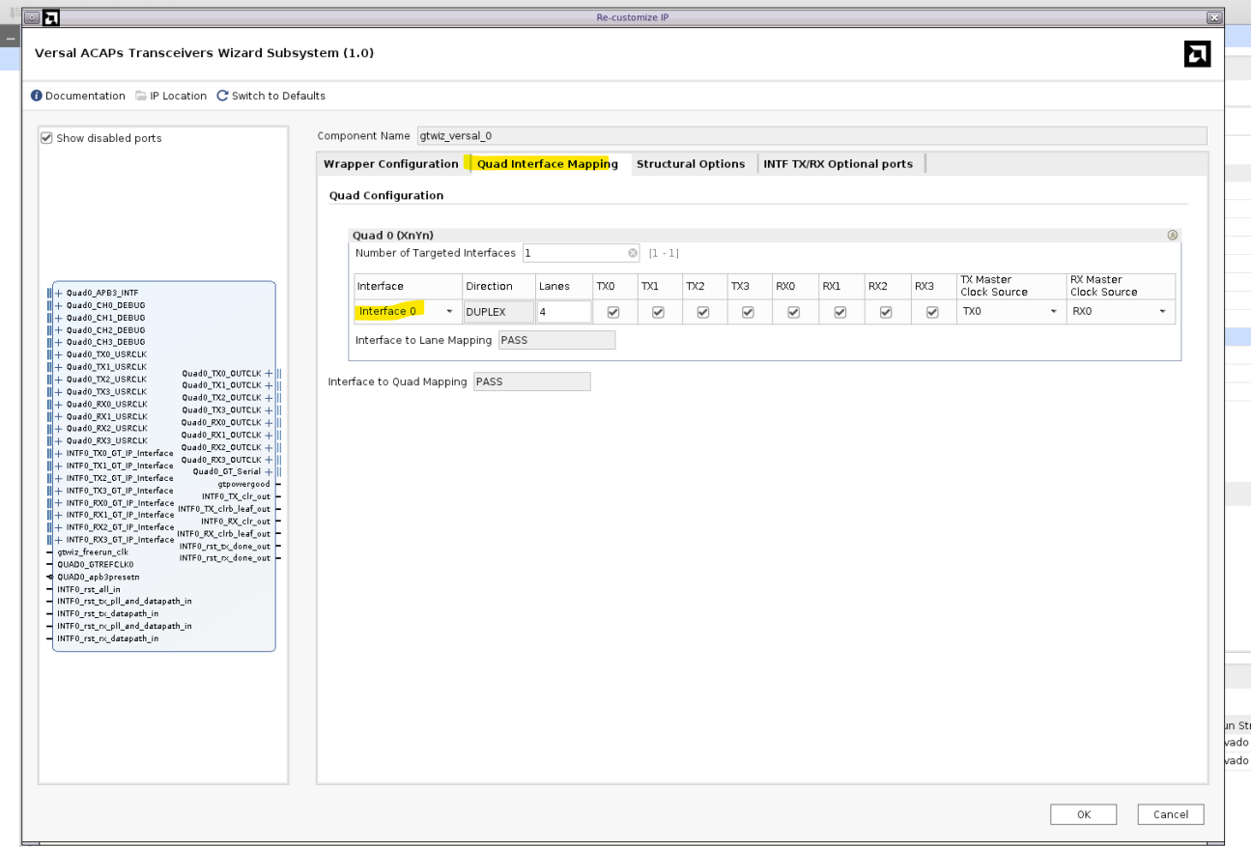The height and width of the screenshot is (847, 1251).
Task: Uncheck the TX0 lane checkbox
Action: pyautogui.click(x=612, y=312)
